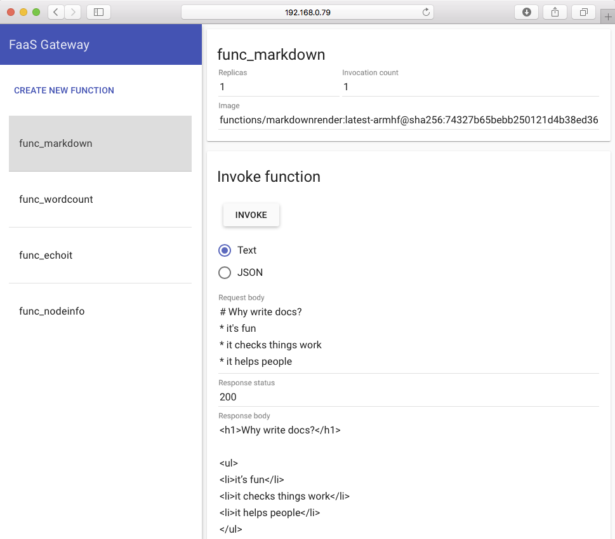This screenshot has height=539, width=615.
Task: Show all open Safari tabs
Action: point(583,11)
